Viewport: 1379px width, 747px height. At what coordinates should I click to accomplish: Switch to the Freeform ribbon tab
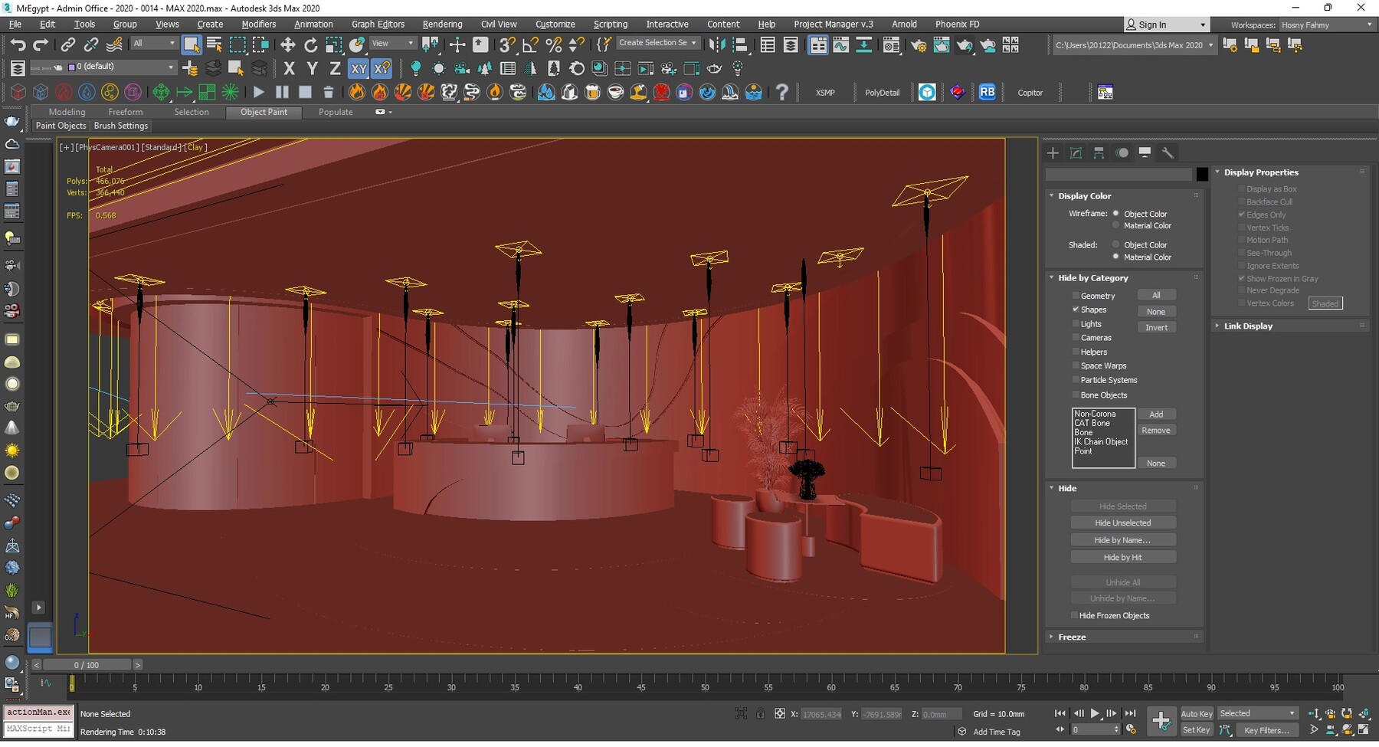125,112
